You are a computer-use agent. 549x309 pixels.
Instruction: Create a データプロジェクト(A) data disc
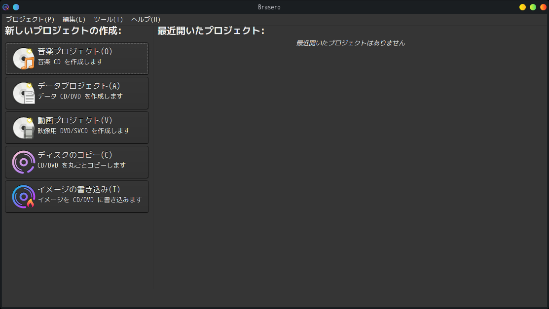[77, 93]
